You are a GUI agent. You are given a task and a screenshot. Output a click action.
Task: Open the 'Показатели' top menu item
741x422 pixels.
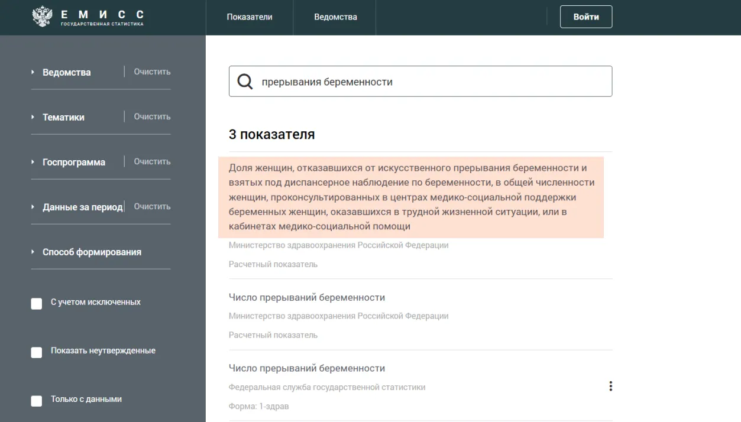(250, 17)
